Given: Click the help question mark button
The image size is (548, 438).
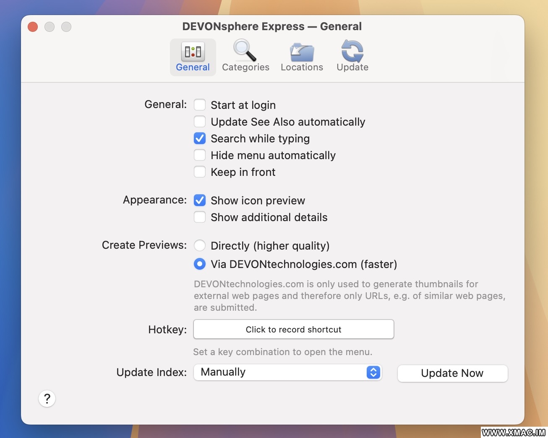Looking at the screenshot, I should (47, 399).
